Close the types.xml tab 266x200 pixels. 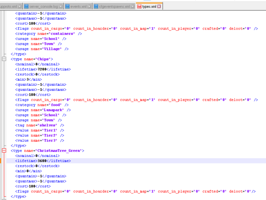(159, 6)
